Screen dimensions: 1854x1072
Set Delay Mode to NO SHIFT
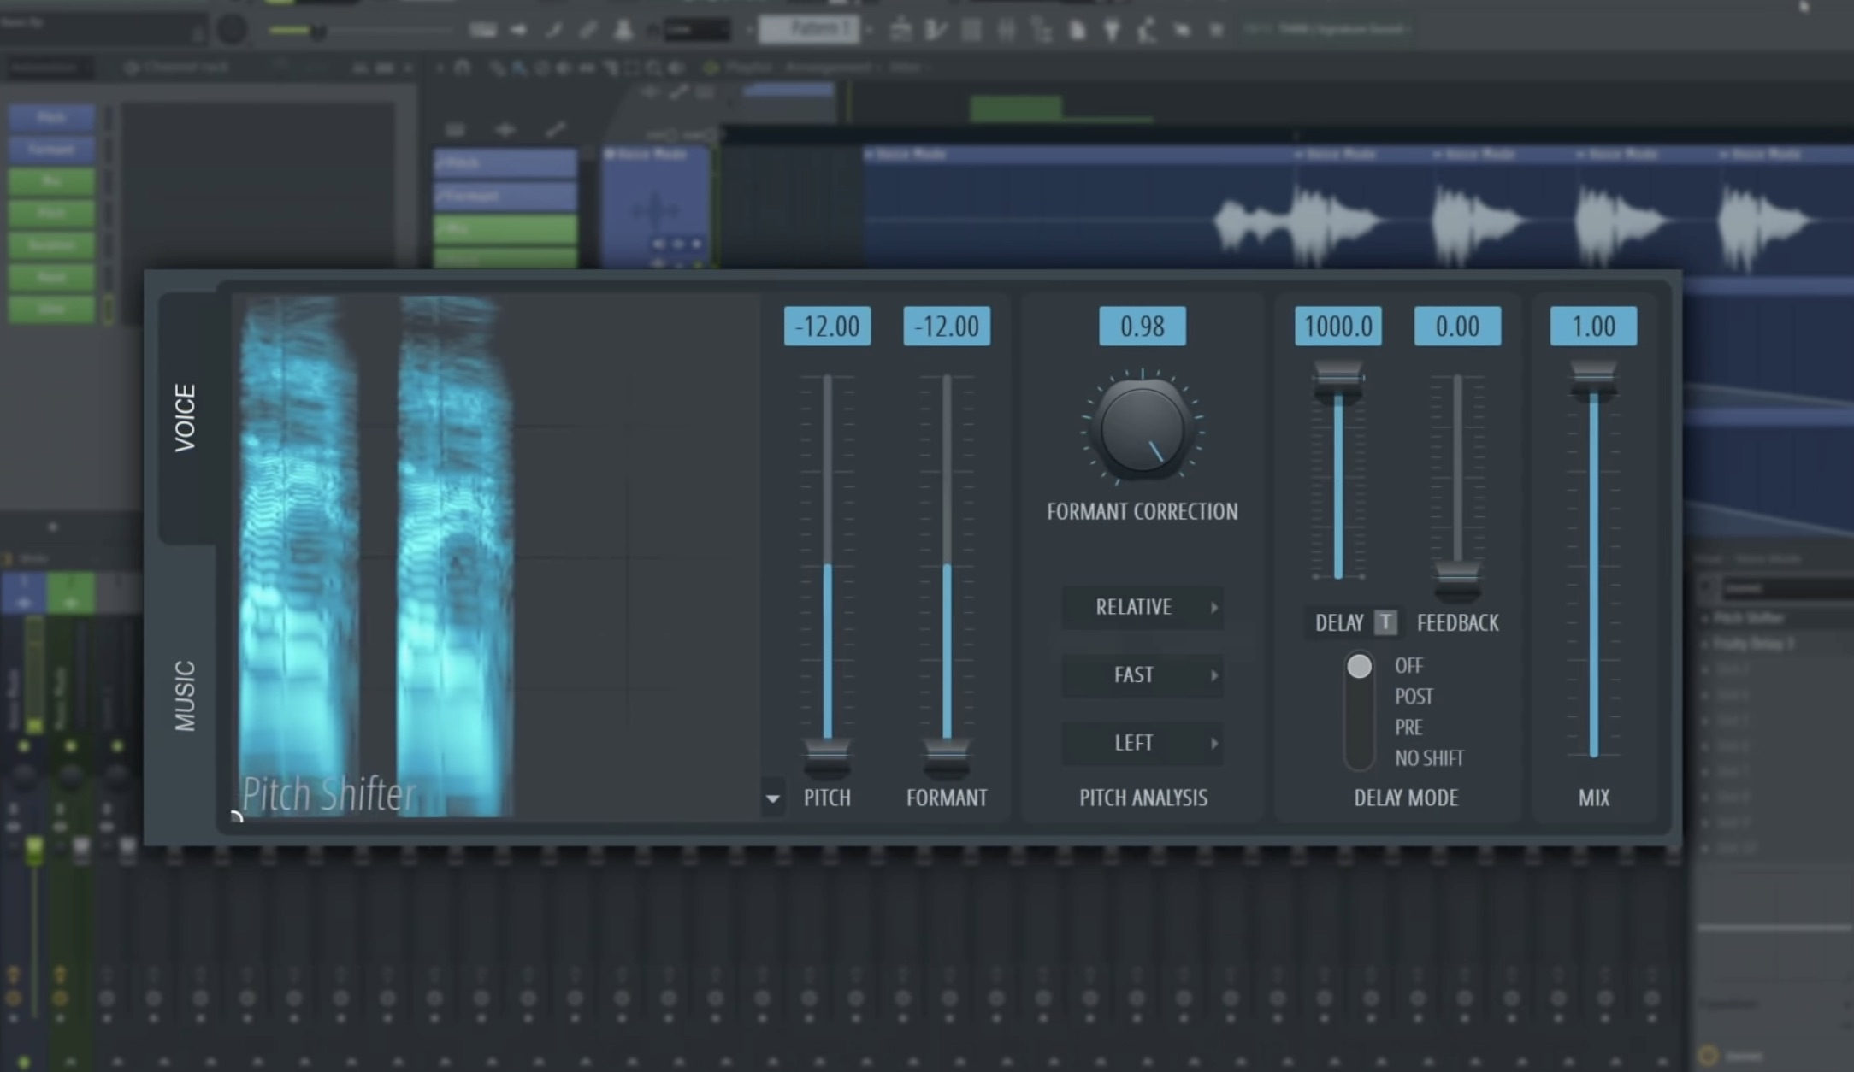(1429, 758)
